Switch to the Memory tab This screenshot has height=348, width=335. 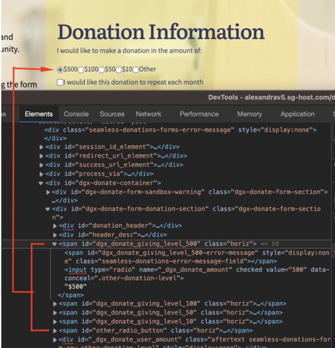point(249,114)
